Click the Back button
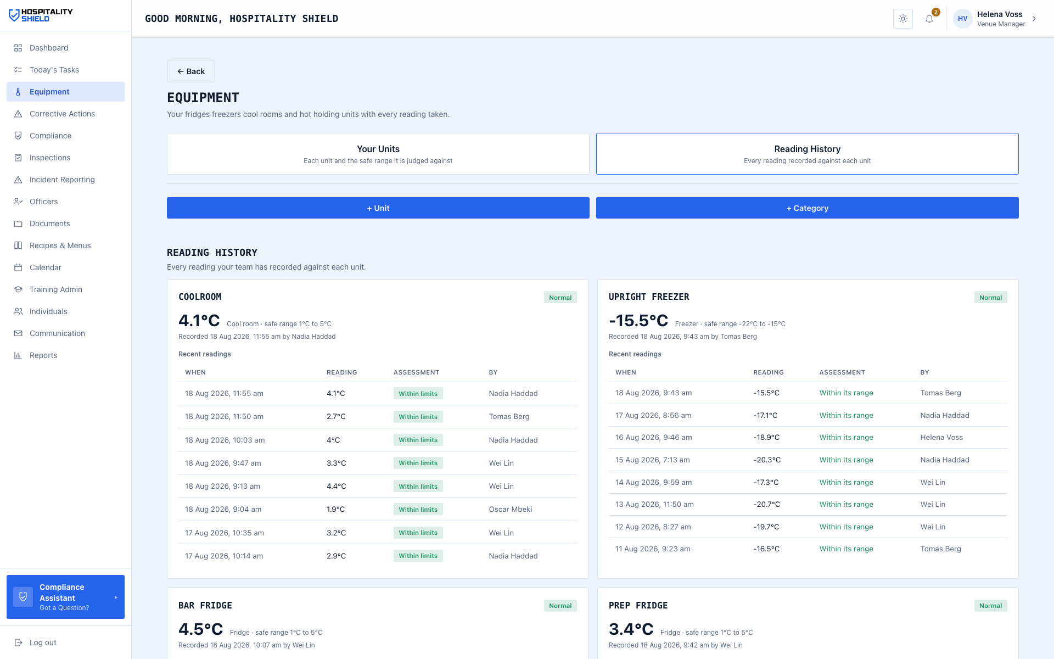Viewport: 1054px width, 659px height. point(191,71)
